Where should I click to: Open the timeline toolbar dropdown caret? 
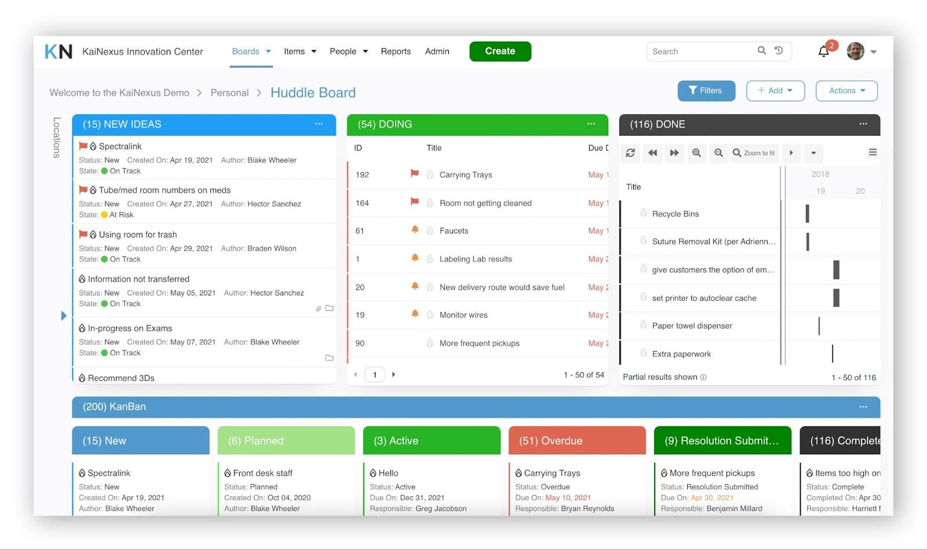pyautogui.click(x=813, y=153)
